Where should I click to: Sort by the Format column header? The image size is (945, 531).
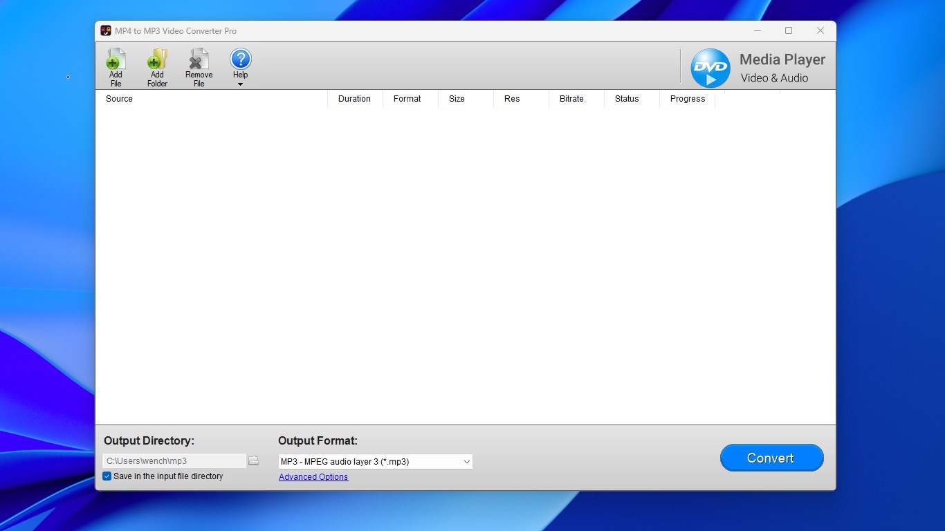tap(410, 99)
